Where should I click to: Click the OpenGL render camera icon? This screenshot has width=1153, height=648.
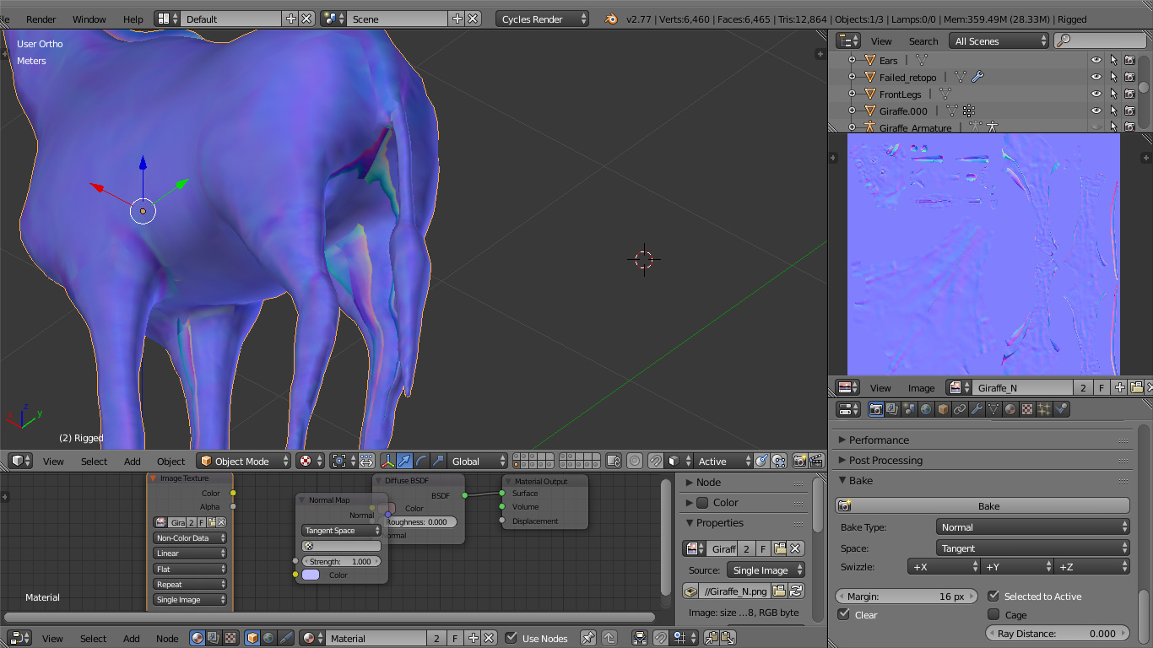click(798, 461)
